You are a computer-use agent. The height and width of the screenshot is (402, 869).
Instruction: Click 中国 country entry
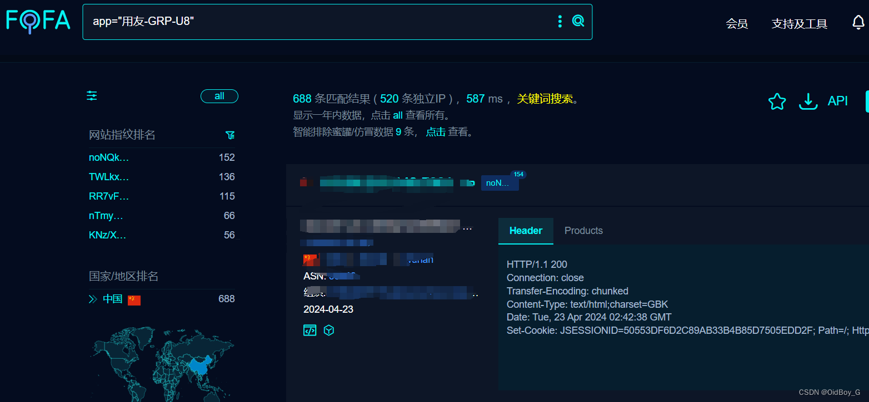pyautogui.click(x=113, y=299)
